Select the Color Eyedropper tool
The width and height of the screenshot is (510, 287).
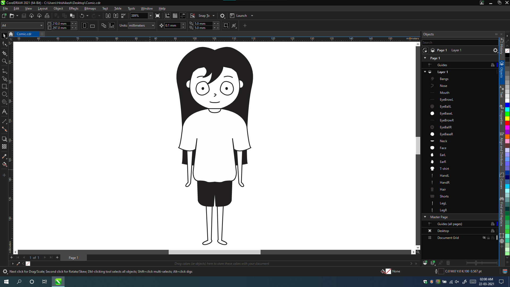point(4,156)
